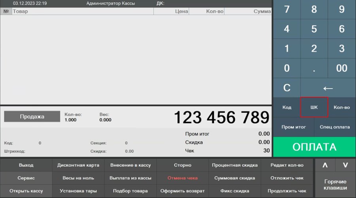Click the Пром итог button
Screen dimensions: 356x198
[294, 127]
